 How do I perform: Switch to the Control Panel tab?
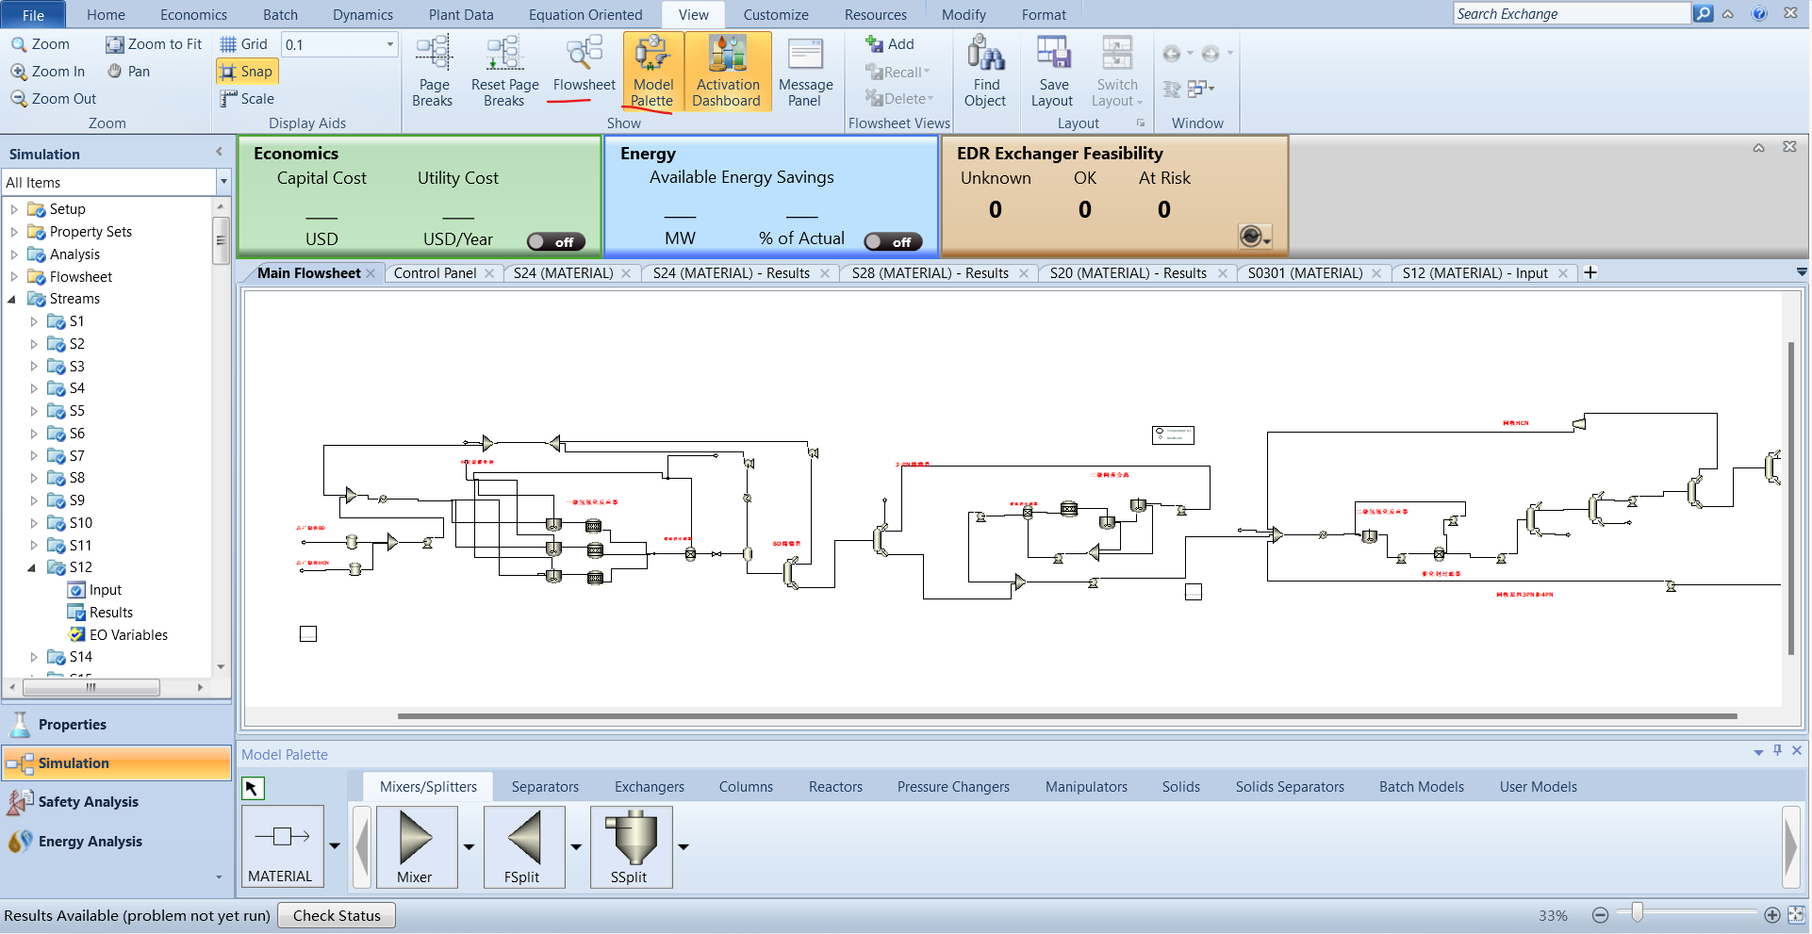click(435, 273)
